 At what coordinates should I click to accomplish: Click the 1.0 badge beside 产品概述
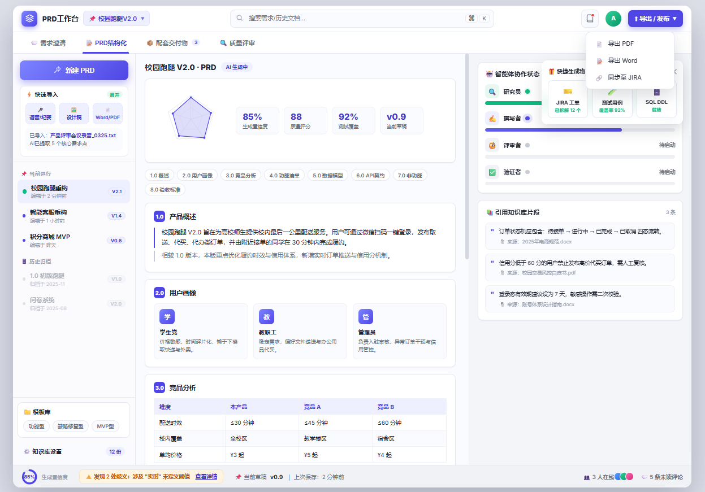tap(159, 216)
